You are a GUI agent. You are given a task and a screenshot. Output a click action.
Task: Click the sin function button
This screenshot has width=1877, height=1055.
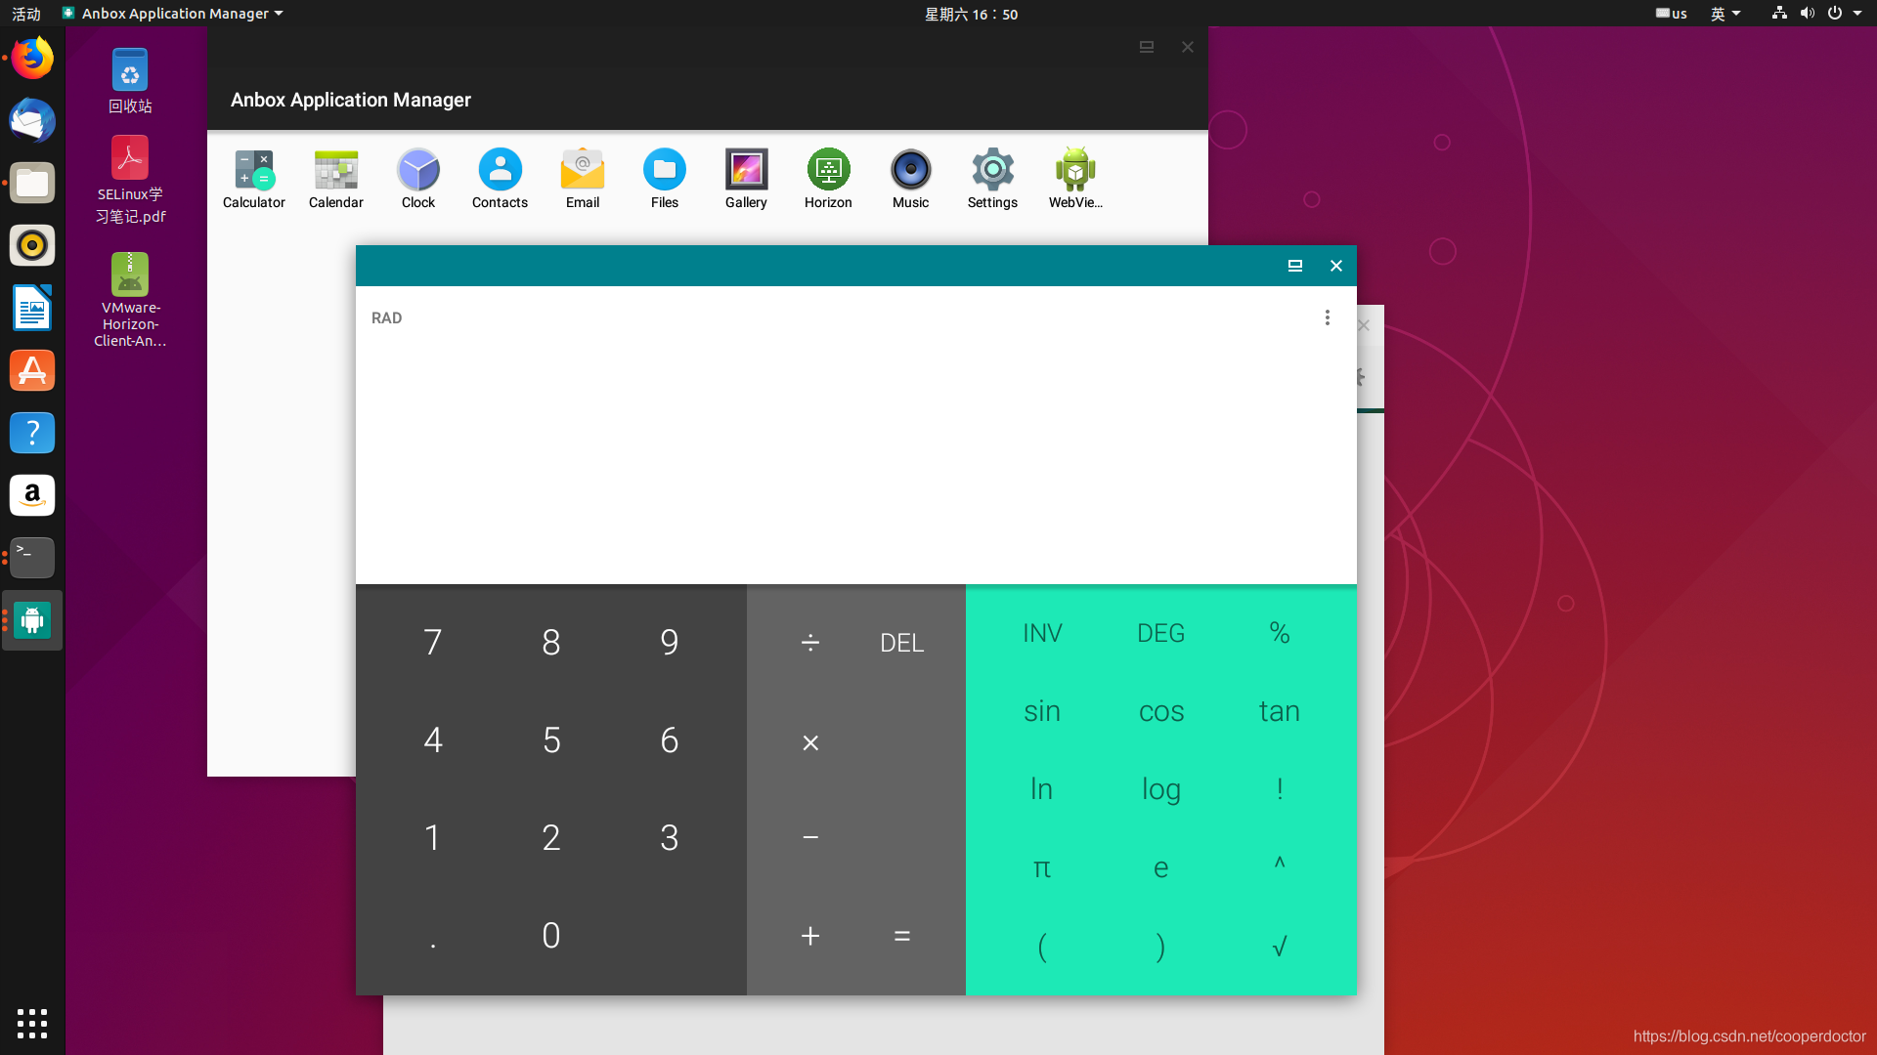point(1041,711)
